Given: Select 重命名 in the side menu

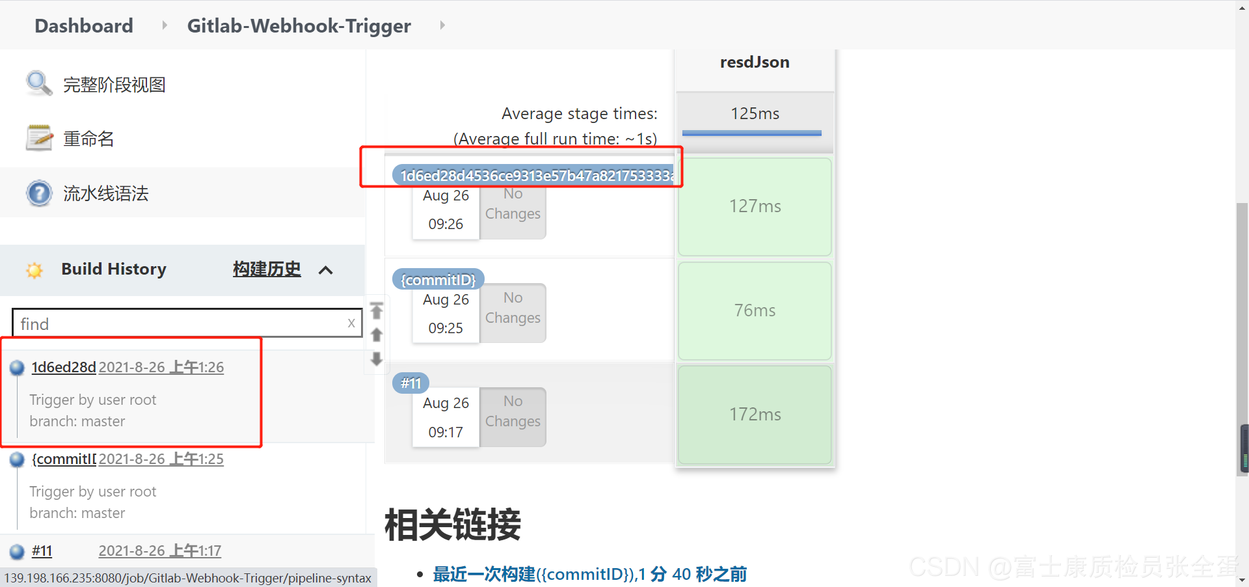Looking at the screenshot, I should (88, 139).
